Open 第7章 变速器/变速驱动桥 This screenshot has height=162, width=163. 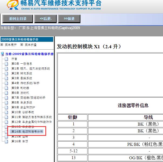pyautogui.click(x=28, y=98)
